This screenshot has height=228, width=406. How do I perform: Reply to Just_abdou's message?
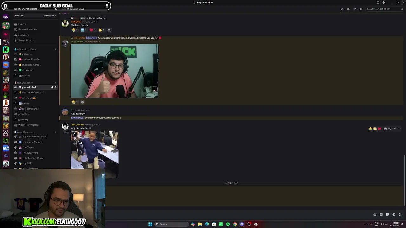pyautogui.click(x=390, y=129)
